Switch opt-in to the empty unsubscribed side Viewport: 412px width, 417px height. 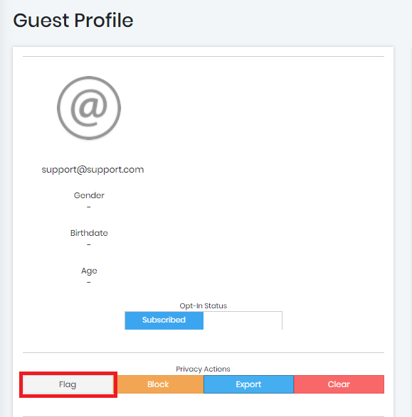(x=243, y=320)
